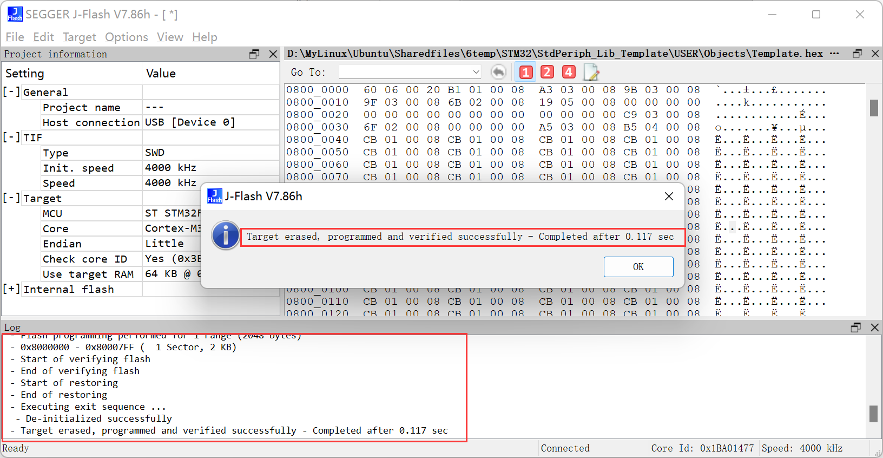
Task: Click the hex view vertical scrollbar thumb
Action: click(x=874, y=108)
